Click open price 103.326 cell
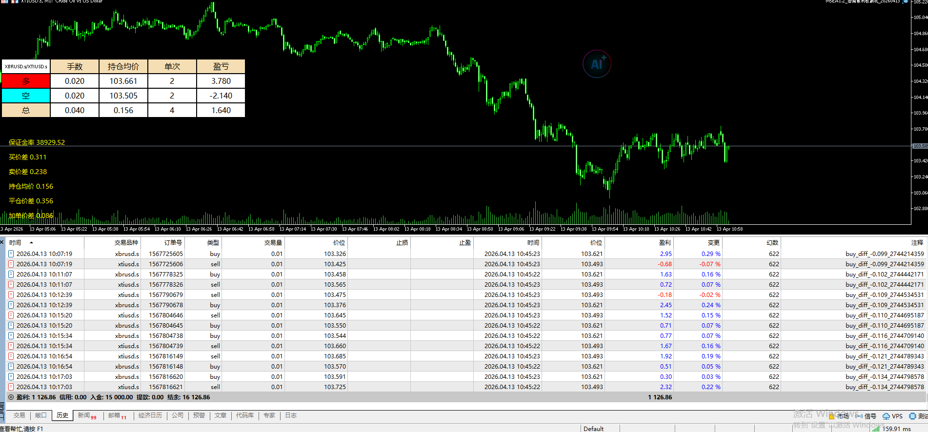Viewport: 928px width, 432px height. 335,254
